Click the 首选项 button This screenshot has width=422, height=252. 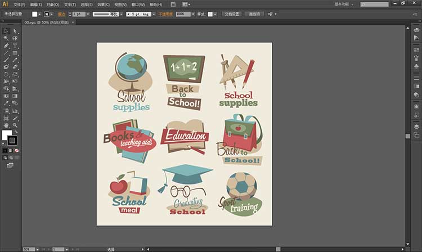point(254,14)
